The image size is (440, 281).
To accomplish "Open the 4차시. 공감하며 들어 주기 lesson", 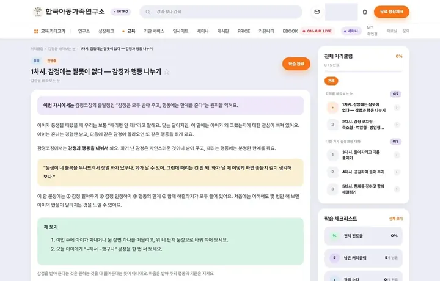I will 363,172.
